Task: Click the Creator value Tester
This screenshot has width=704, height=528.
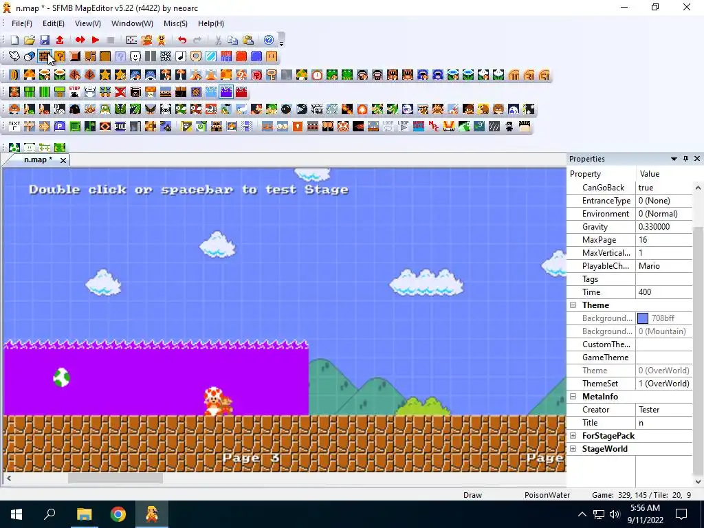Action: (x=663, y=410)
